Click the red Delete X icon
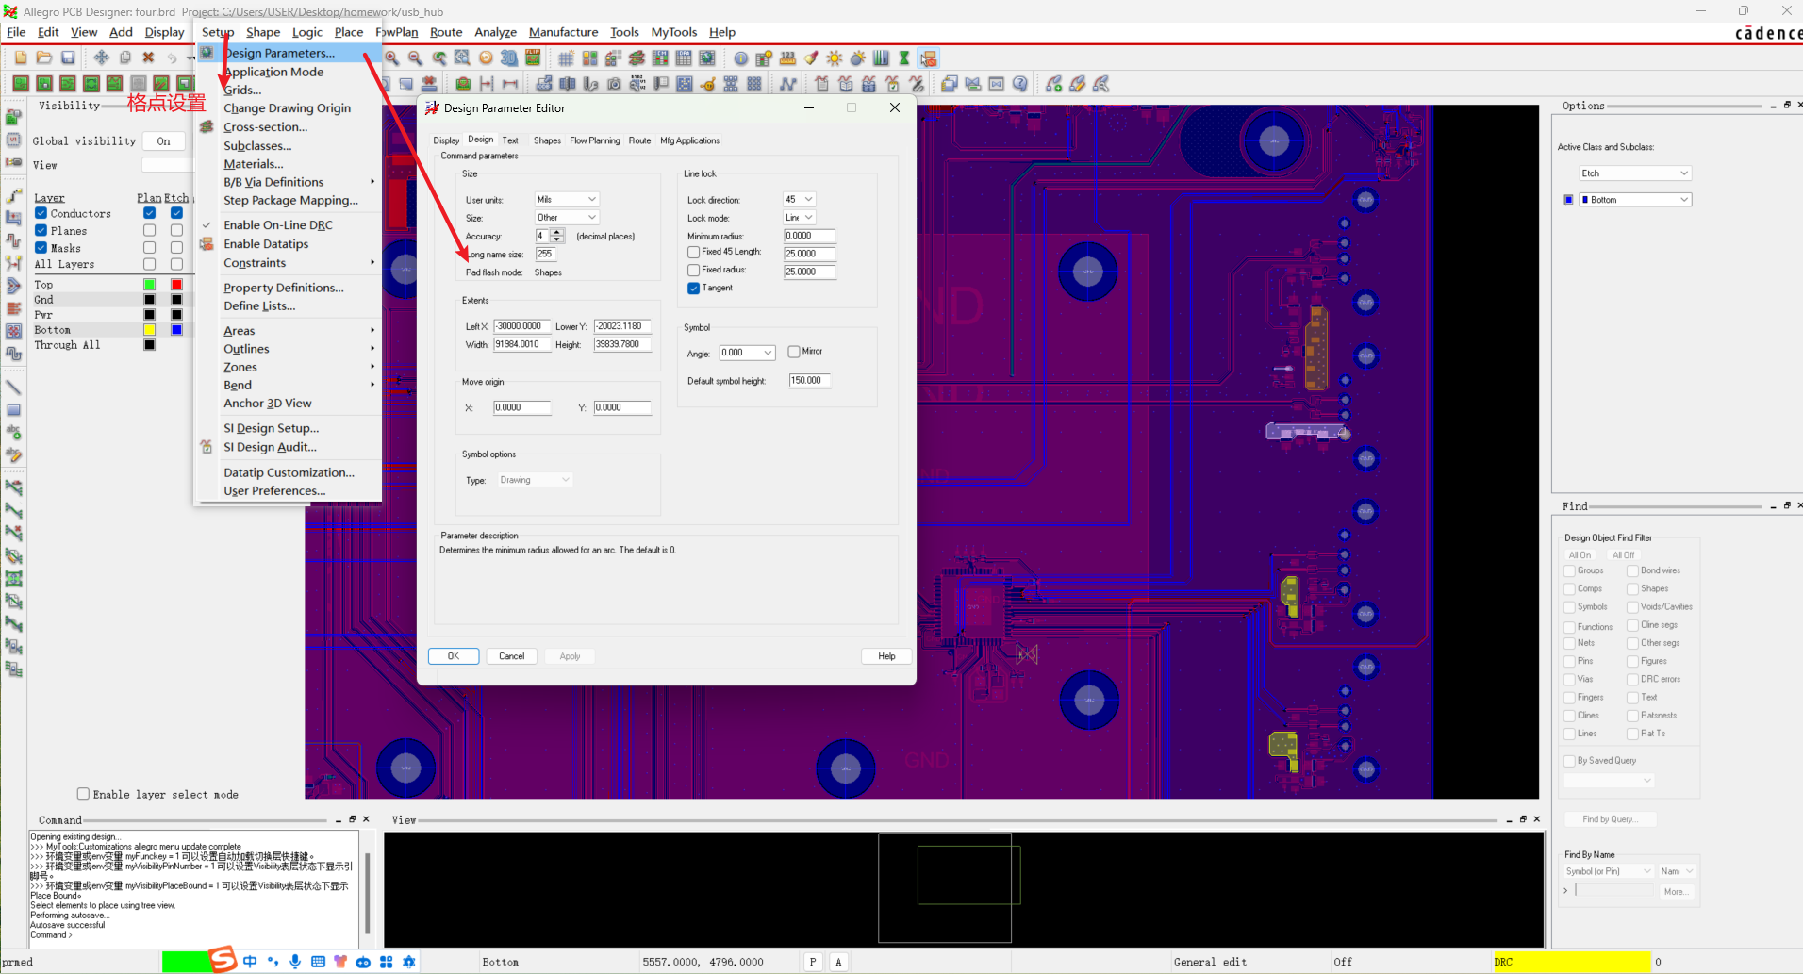This screenshot has height=974, width=1803. [x=148, y=58]
